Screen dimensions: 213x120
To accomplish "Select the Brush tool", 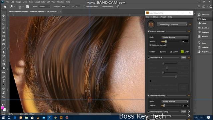I will coord(4,48).
